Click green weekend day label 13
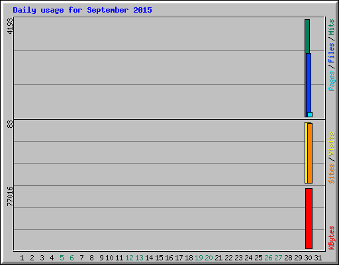 click(139, 258)
